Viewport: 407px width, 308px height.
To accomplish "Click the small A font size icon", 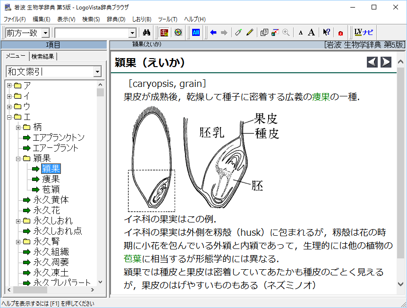I will pyautogui.click(x=301, y=33).
